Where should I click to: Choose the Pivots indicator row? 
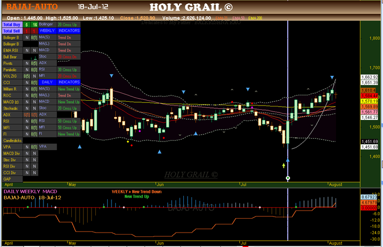[12, 63]
